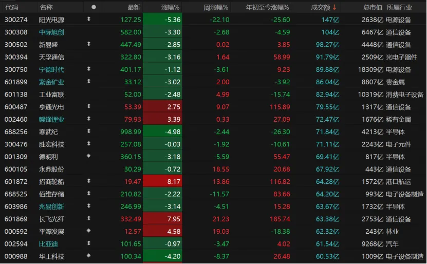Click the up-down arrow icon beside 赣锋锂业
Image resolution: width=427 pixels, height=264 pixels.
coord(89,119)
